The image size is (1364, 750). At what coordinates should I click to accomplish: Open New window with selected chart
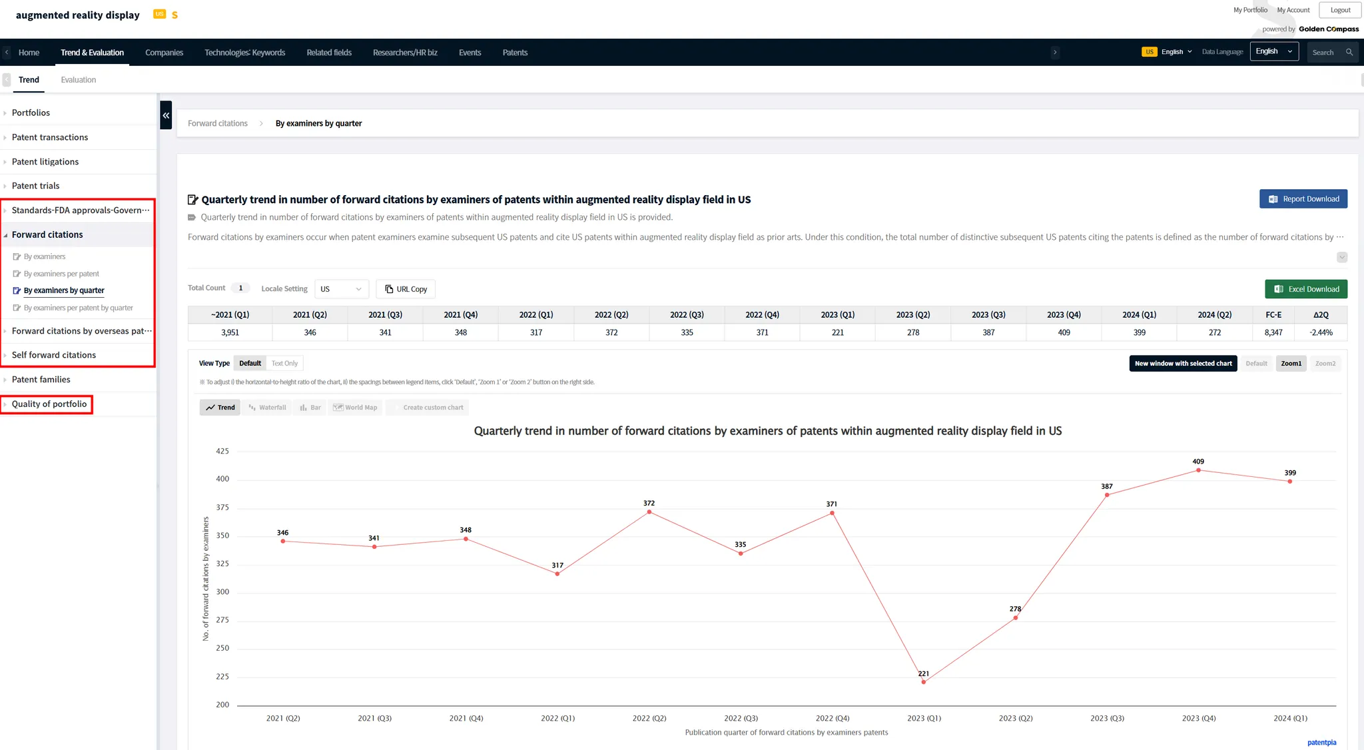tap(1183, 364)
